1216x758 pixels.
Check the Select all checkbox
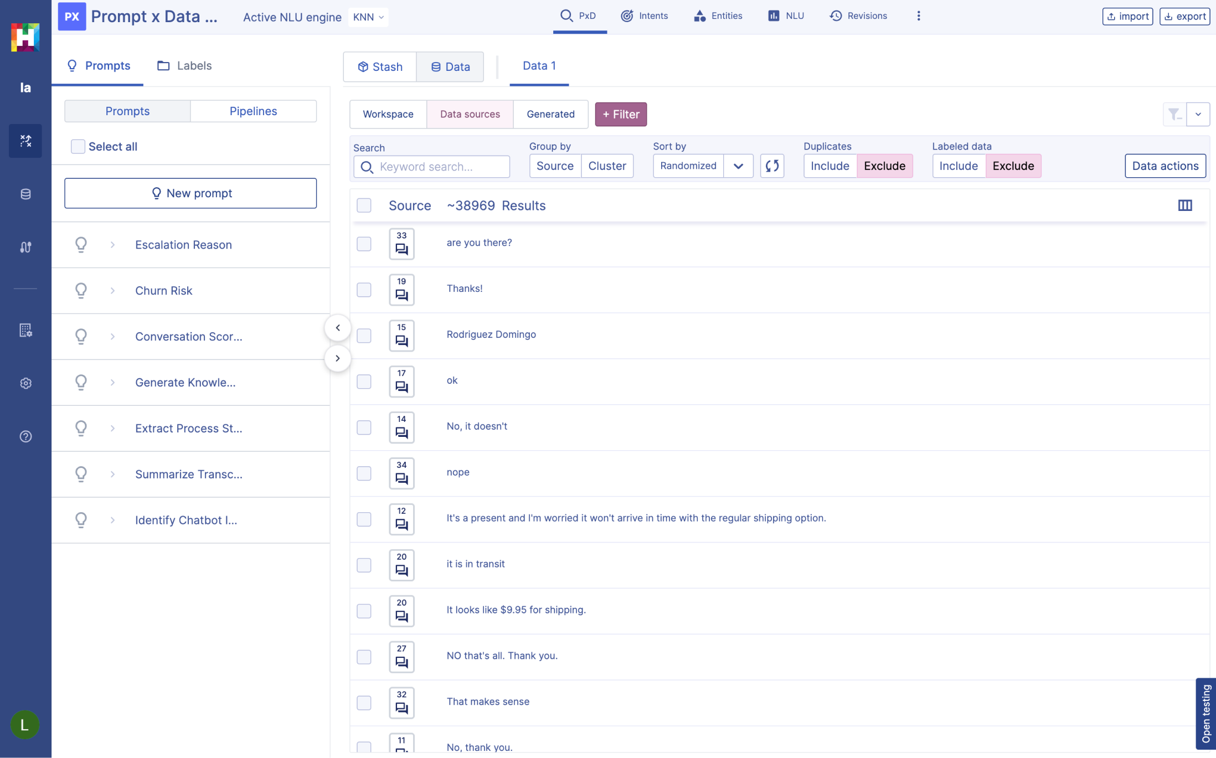(x=79, y=146)
